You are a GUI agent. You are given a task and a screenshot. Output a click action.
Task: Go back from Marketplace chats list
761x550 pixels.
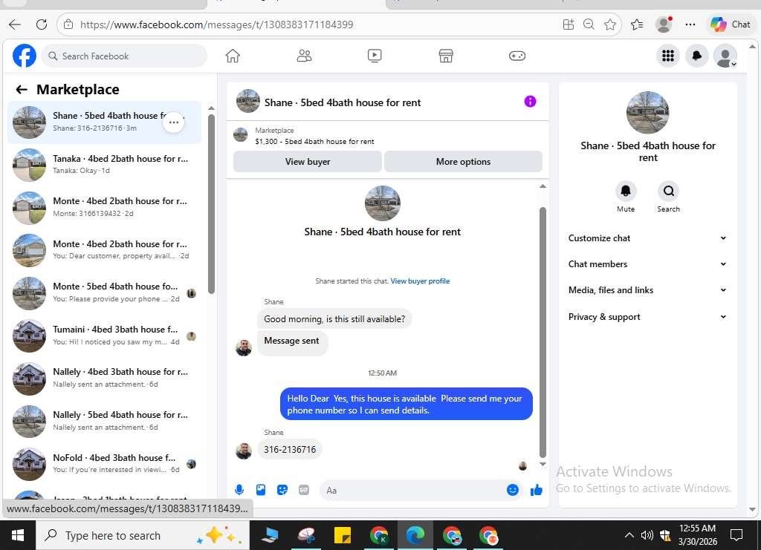22,89
